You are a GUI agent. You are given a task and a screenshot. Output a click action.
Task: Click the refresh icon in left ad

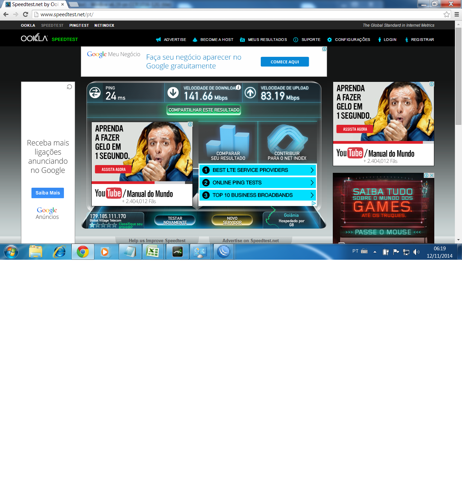69,87
